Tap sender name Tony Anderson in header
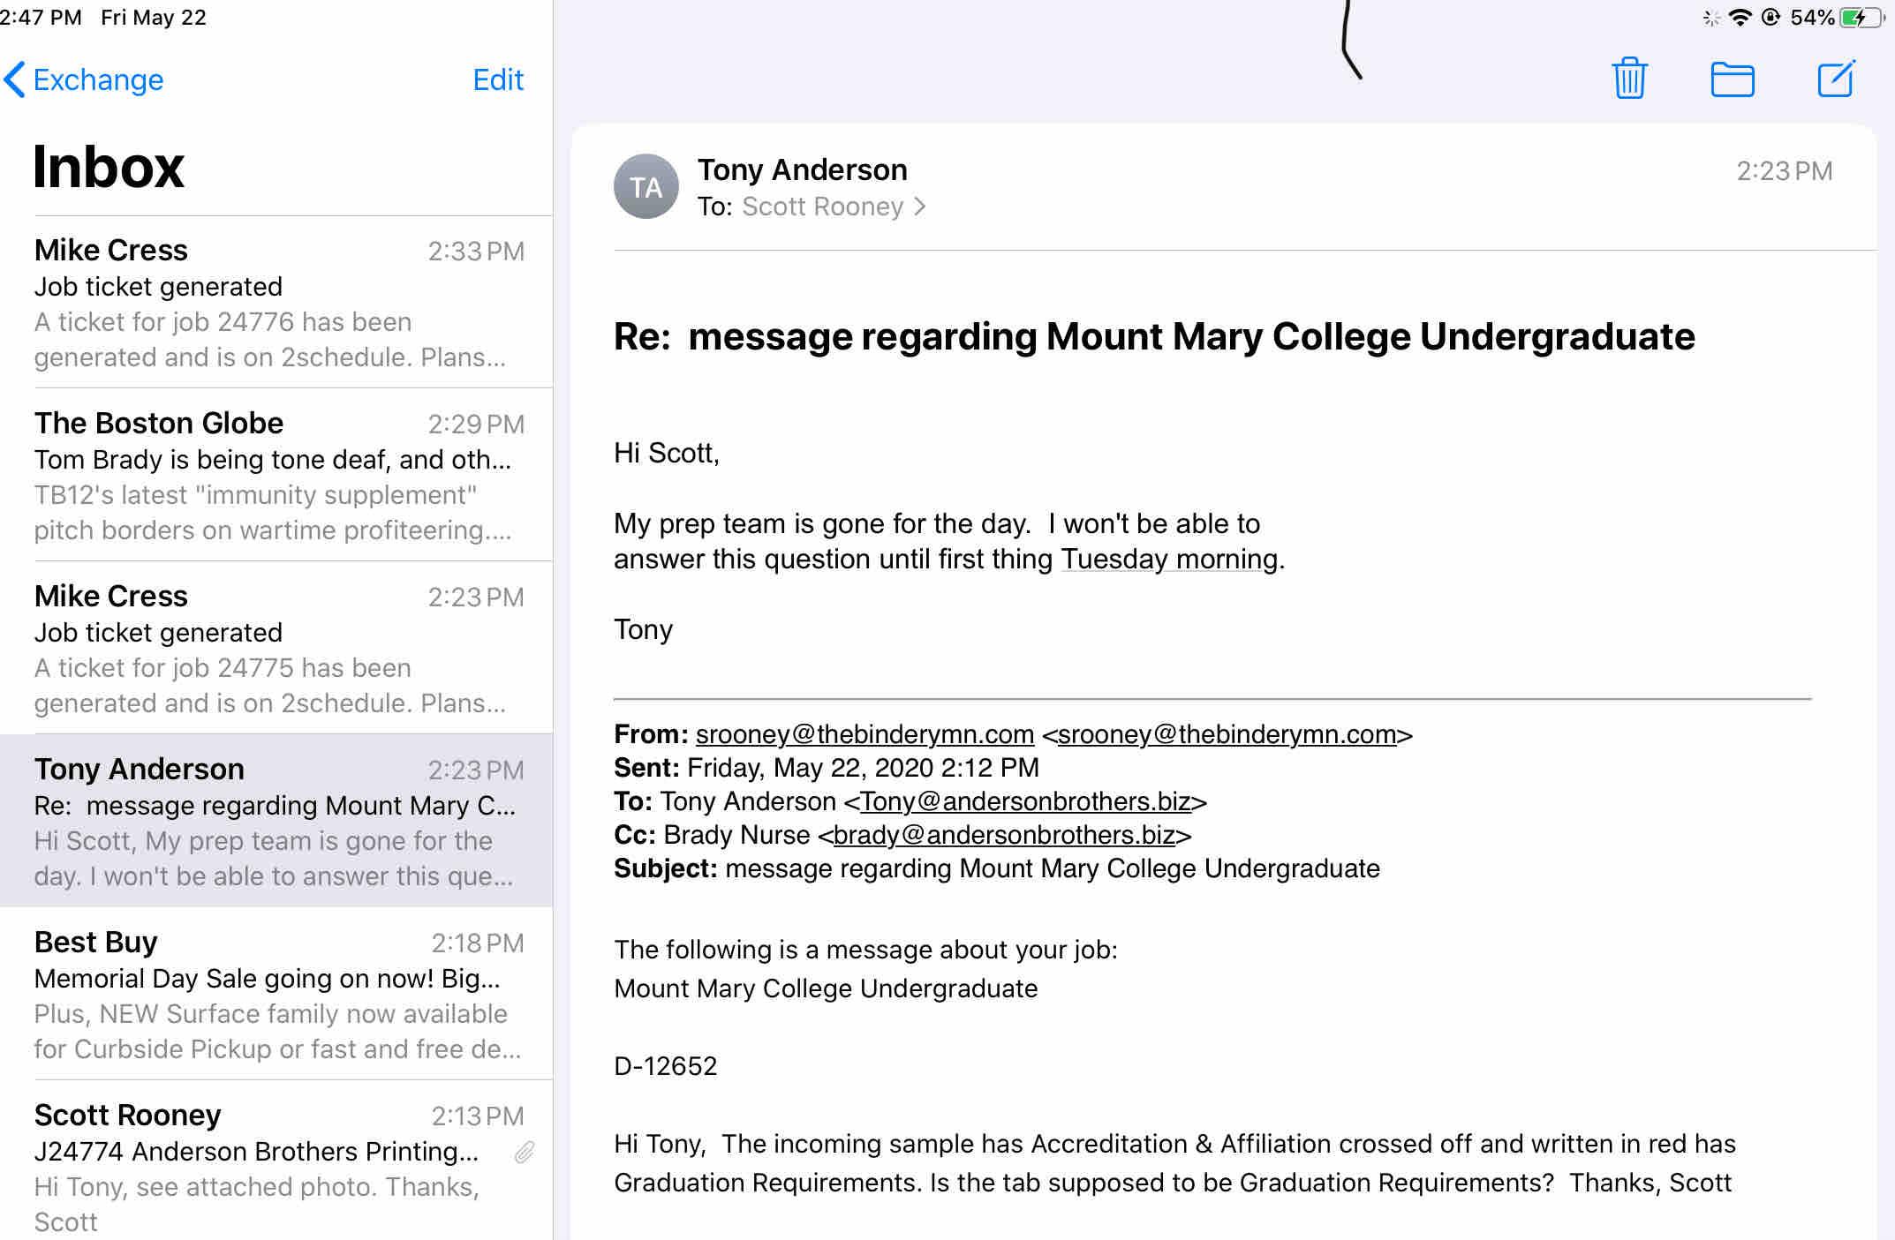 click(x=802, y=170)
